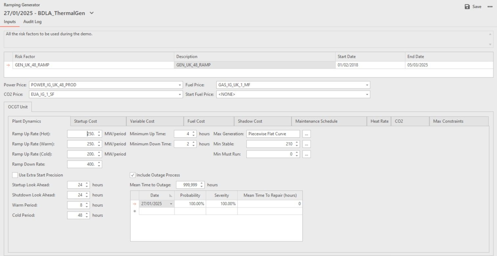
Task: Expand the Fuel Price dropdown
Action: coord(367,85)
